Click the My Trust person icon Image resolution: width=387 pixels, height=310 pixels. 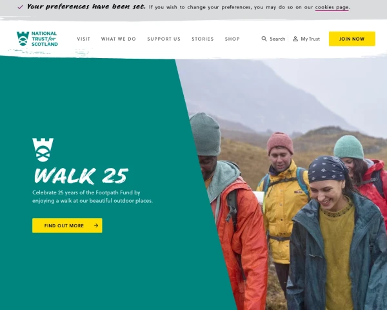295,39
